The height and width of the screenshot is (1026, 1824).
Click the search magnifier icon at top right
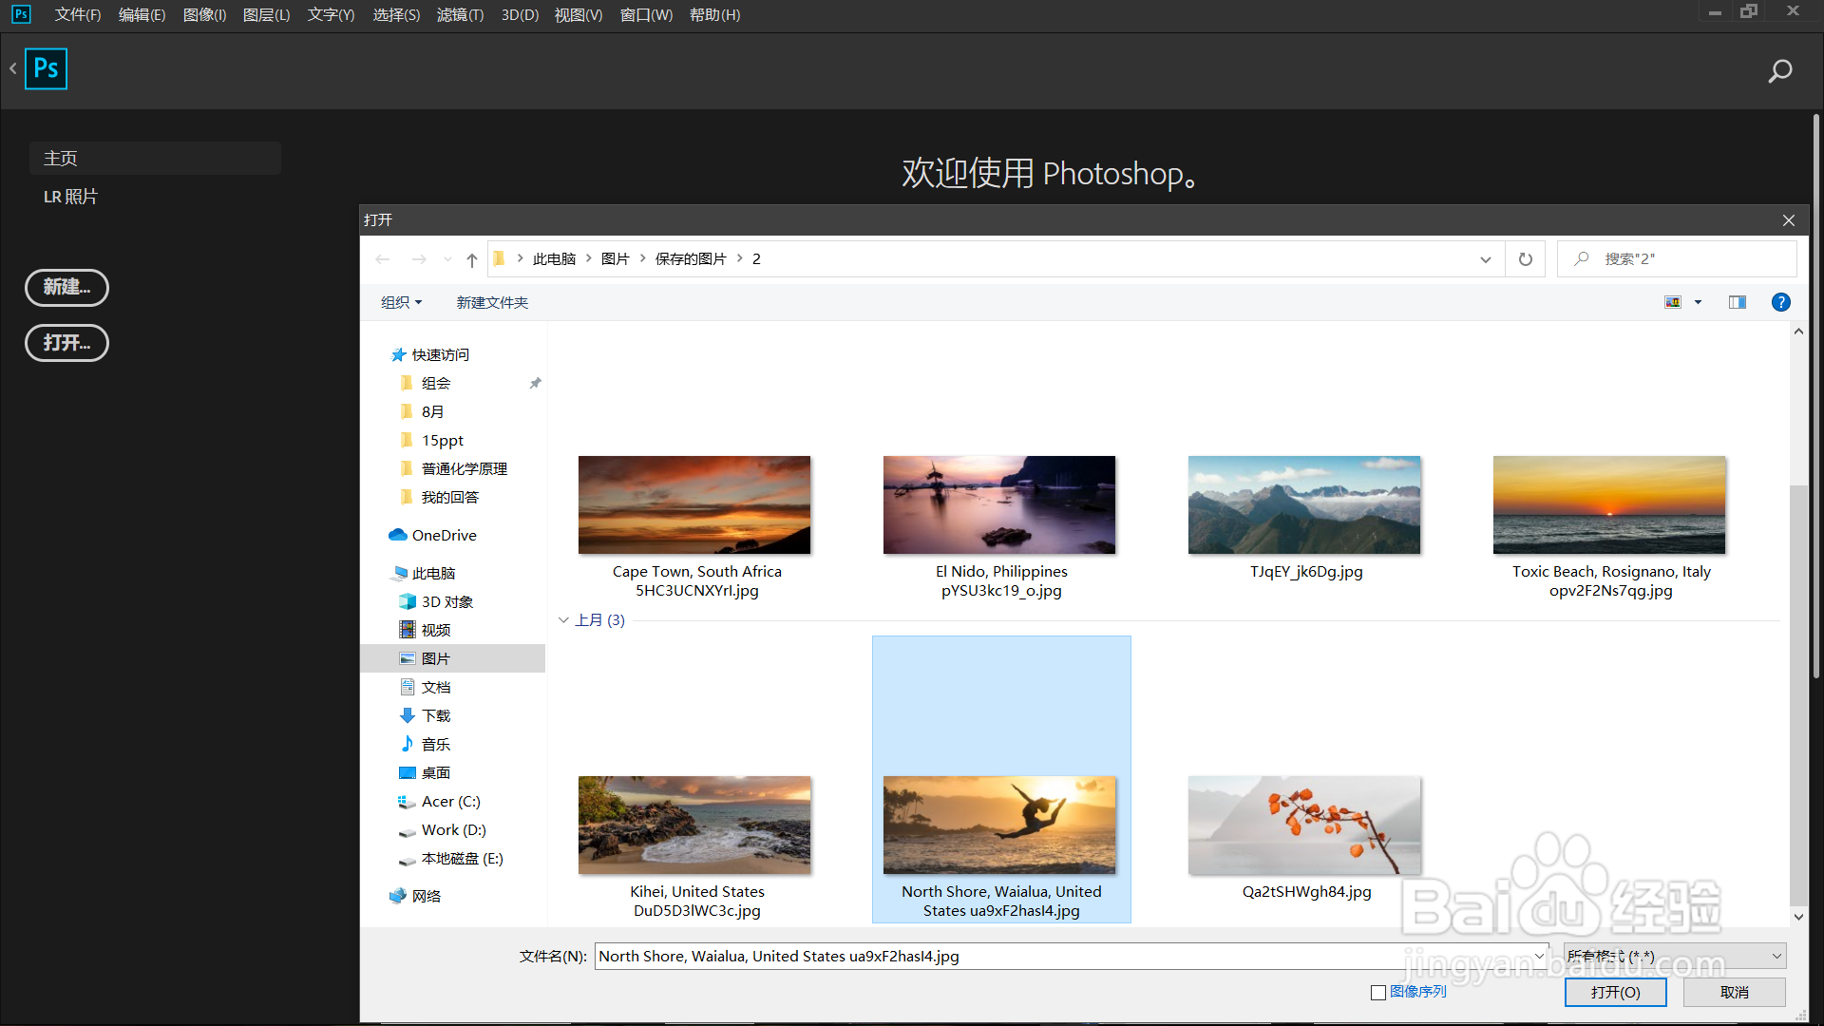[x=1779, y=71]
